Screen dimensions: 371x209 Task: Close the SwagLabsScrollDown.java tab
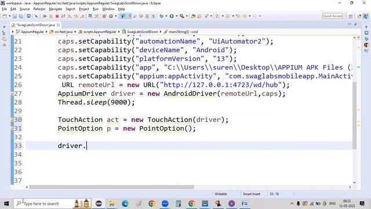(58, 25)
